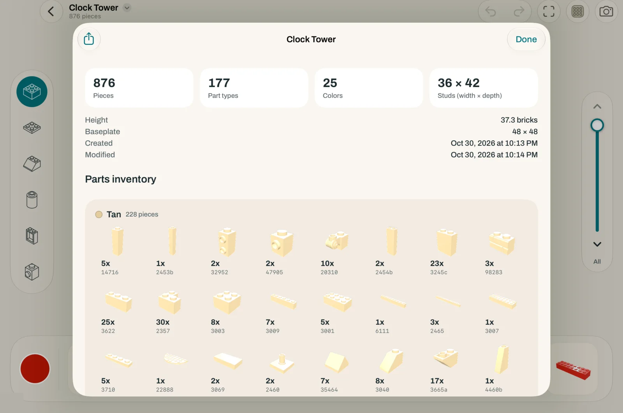Select the round cylinder brick category
The height and width of the screenshot is (413, 623).
click(32, 200)
